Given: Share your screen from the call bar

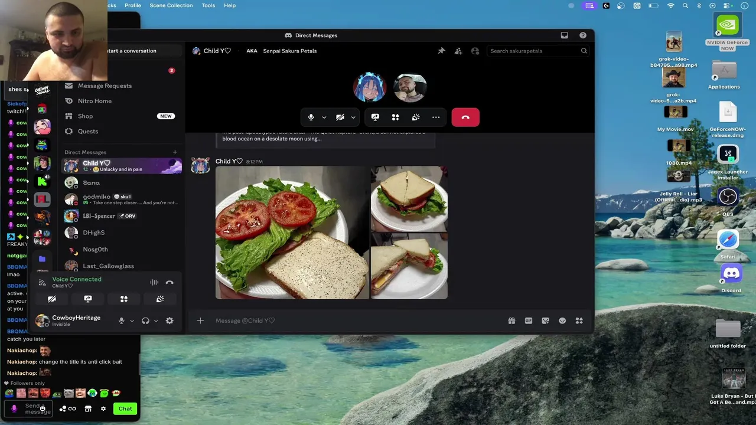Looking at the screenshot, I should tap(375, 117).
